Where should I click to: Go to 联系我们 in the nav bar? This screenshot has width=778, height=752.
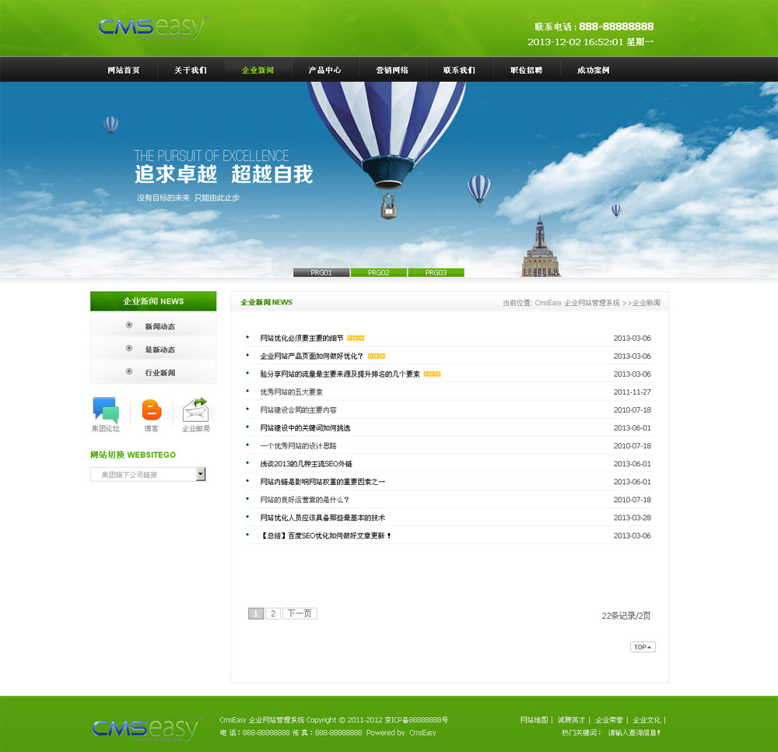coord(459,70)
